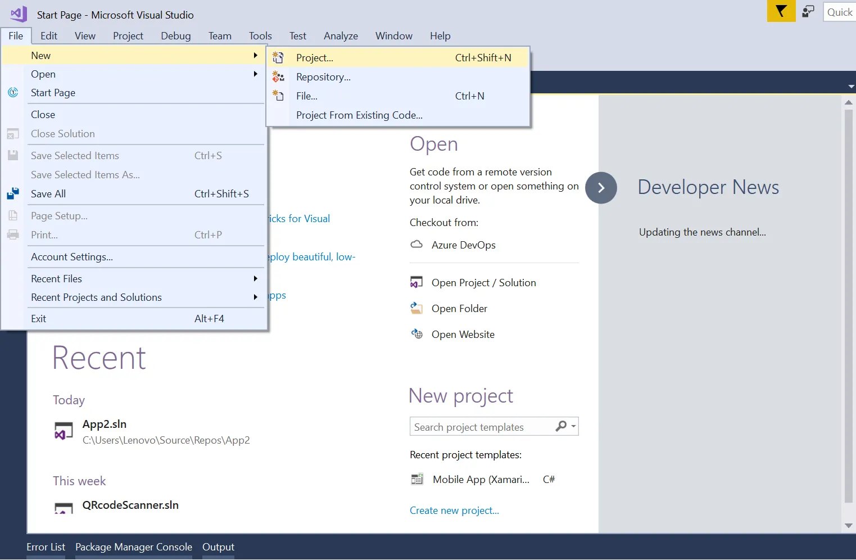Expand the Open submenu arrow
The height and width of the screenshot is (560, 856).
click(256, 74)
